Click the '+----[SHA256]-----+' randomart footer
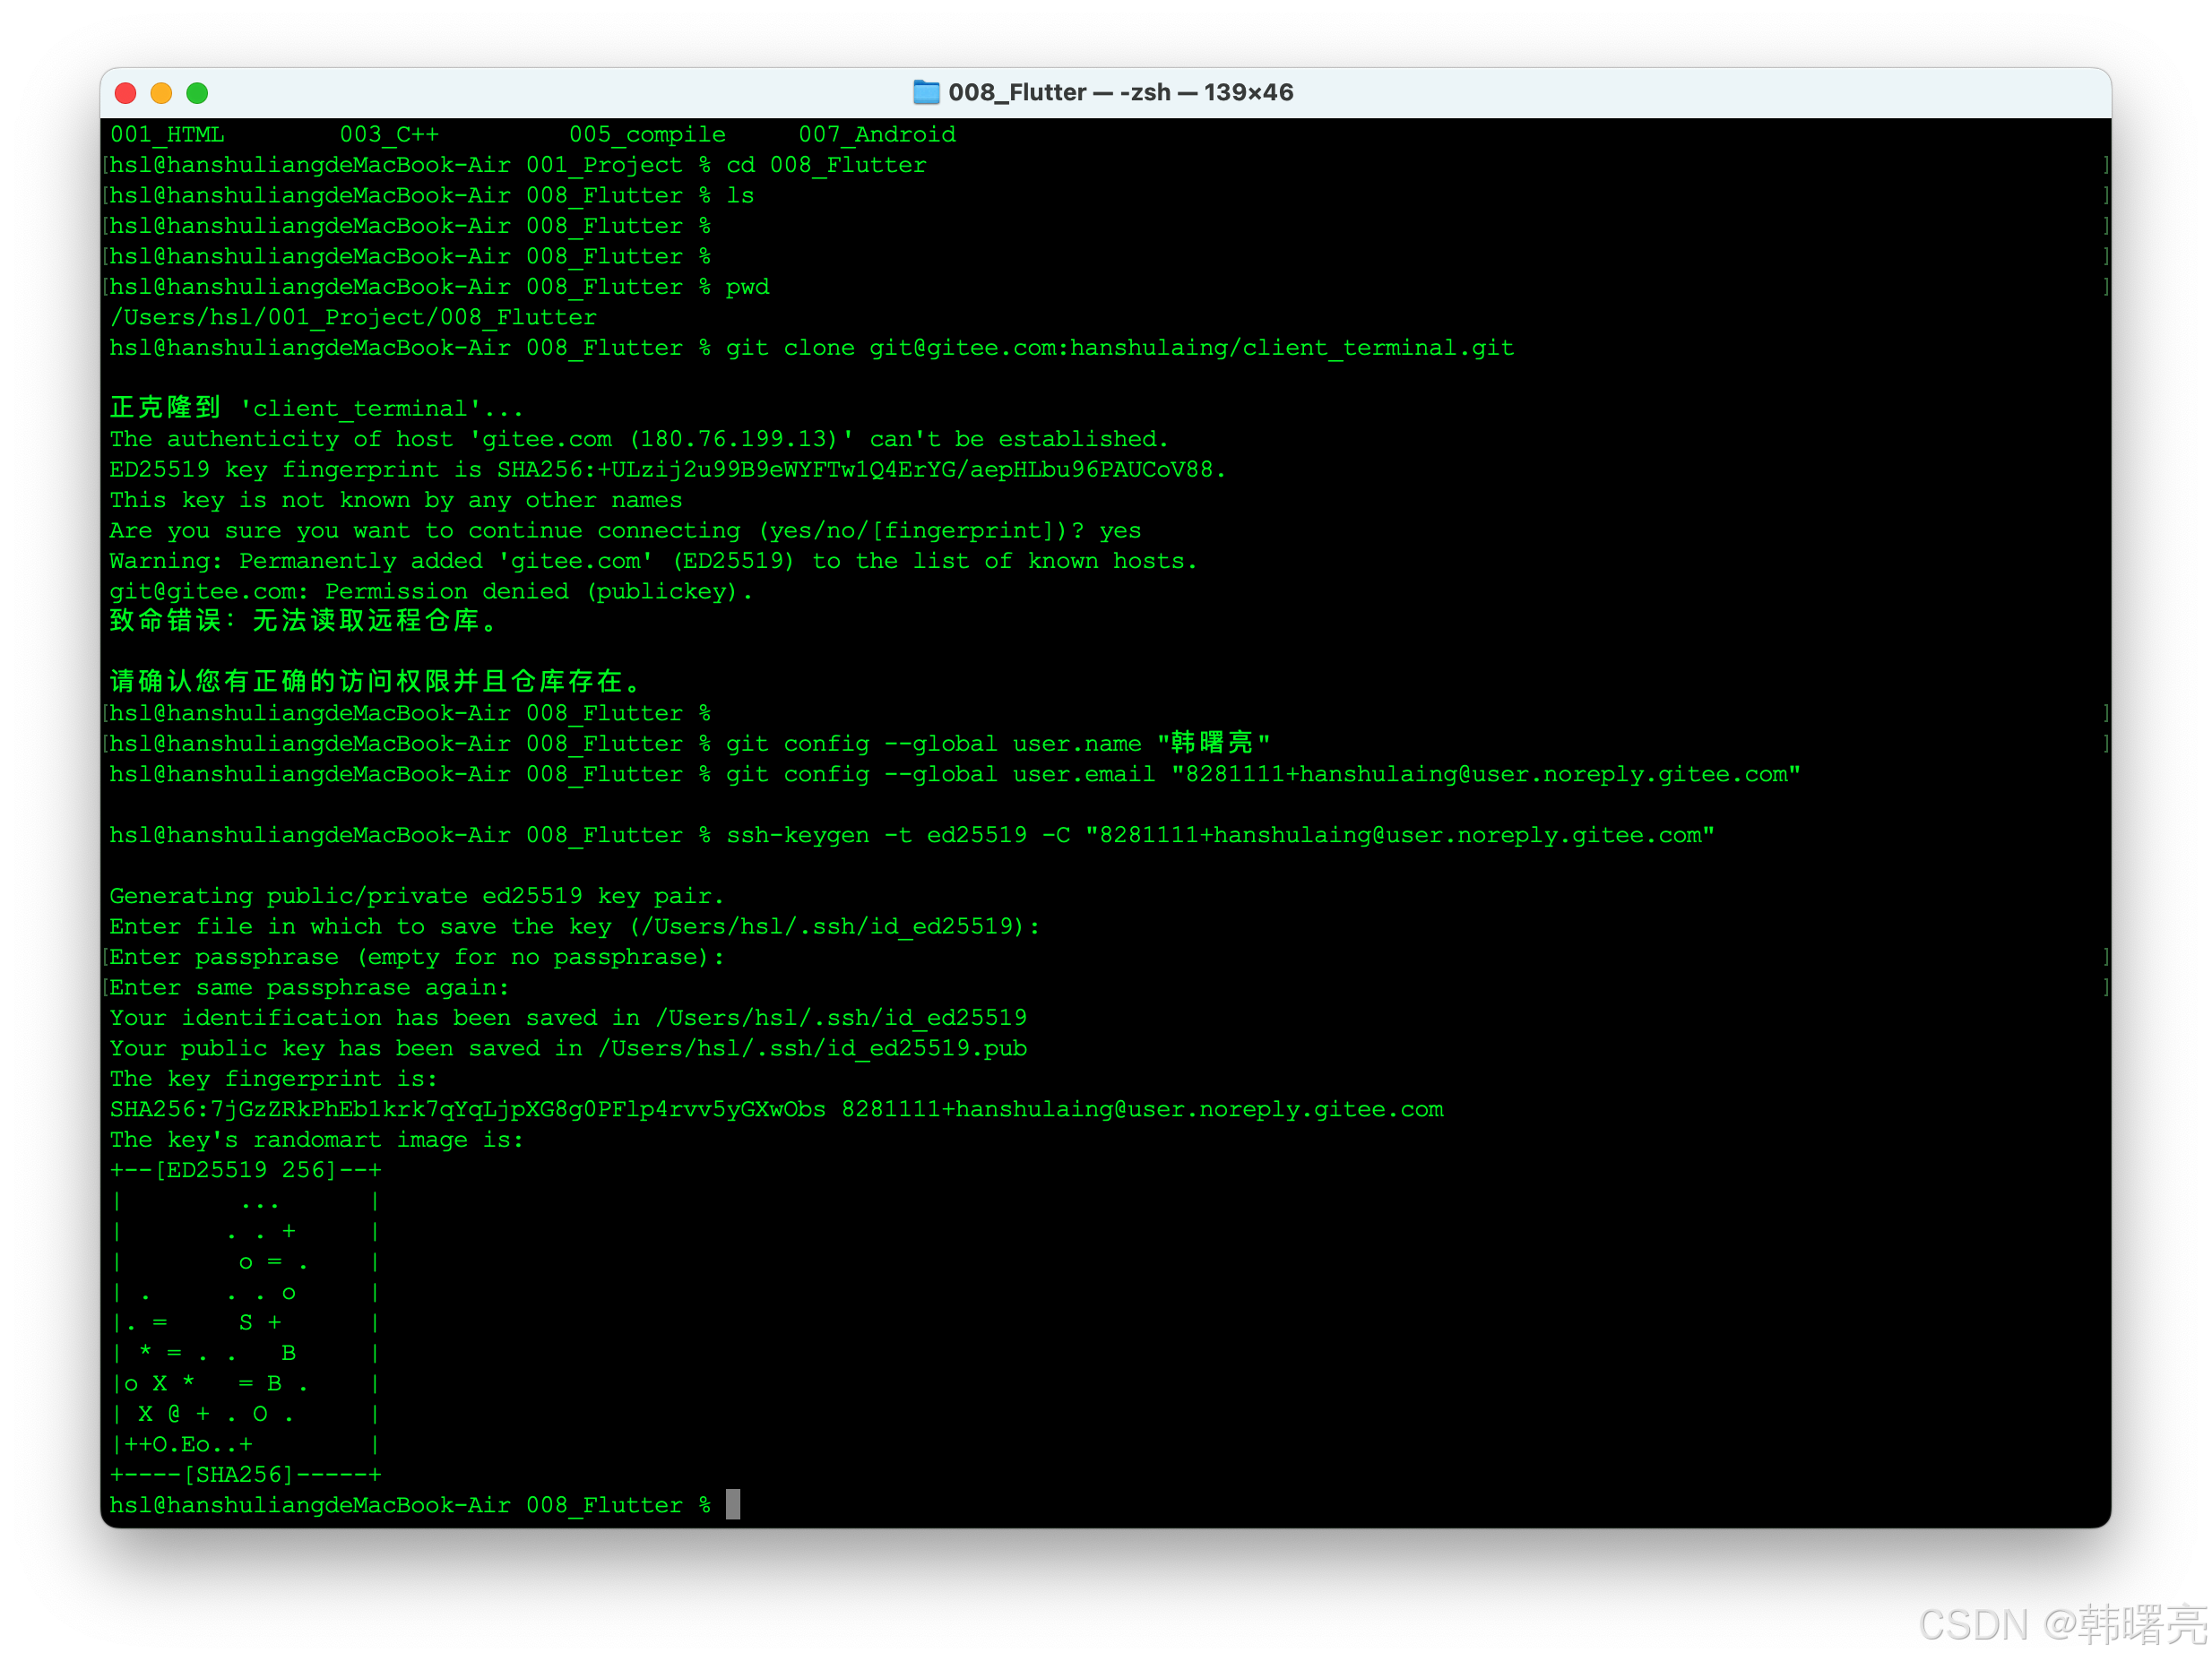Image resolution: width=2212 pixels, height=1661 pixels. 245,1476
